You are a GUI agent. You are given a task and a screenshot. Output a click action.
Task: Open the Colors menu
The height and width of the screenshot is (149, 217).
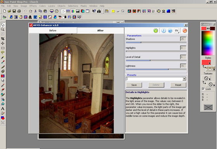(x=42, y=6)
